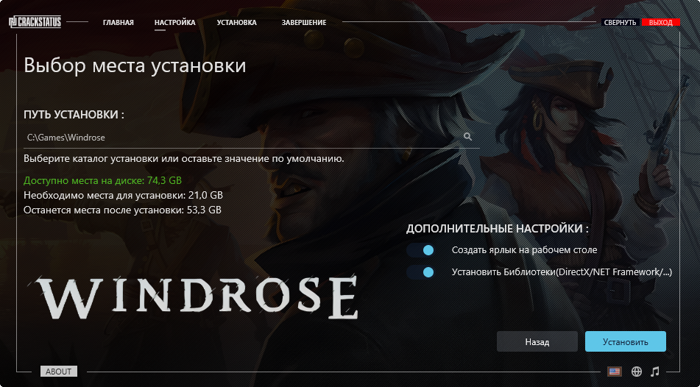
Task: Go to the ГЛАВНАЯ tab
Action: point(119,22)
